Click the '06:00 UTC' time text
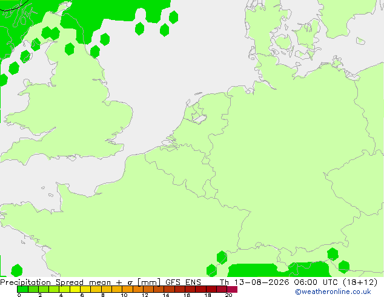The width and height of the screenshot is (384, 297). coord(317,282)
